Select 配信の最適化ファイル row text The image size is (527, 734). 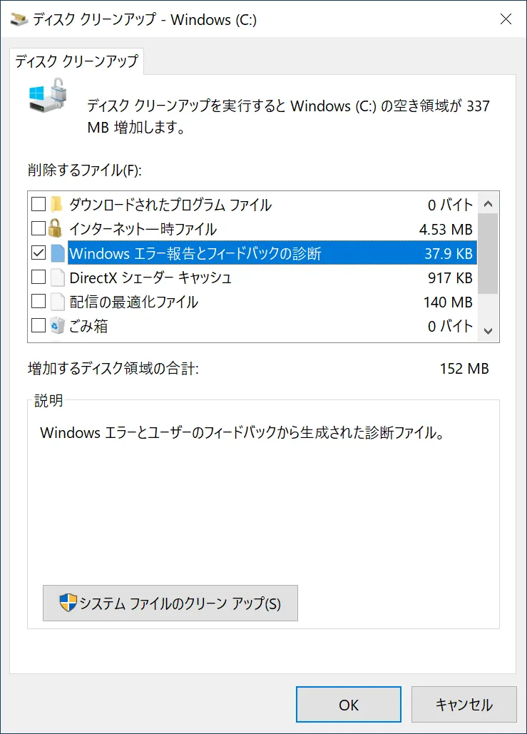[134, 302]
